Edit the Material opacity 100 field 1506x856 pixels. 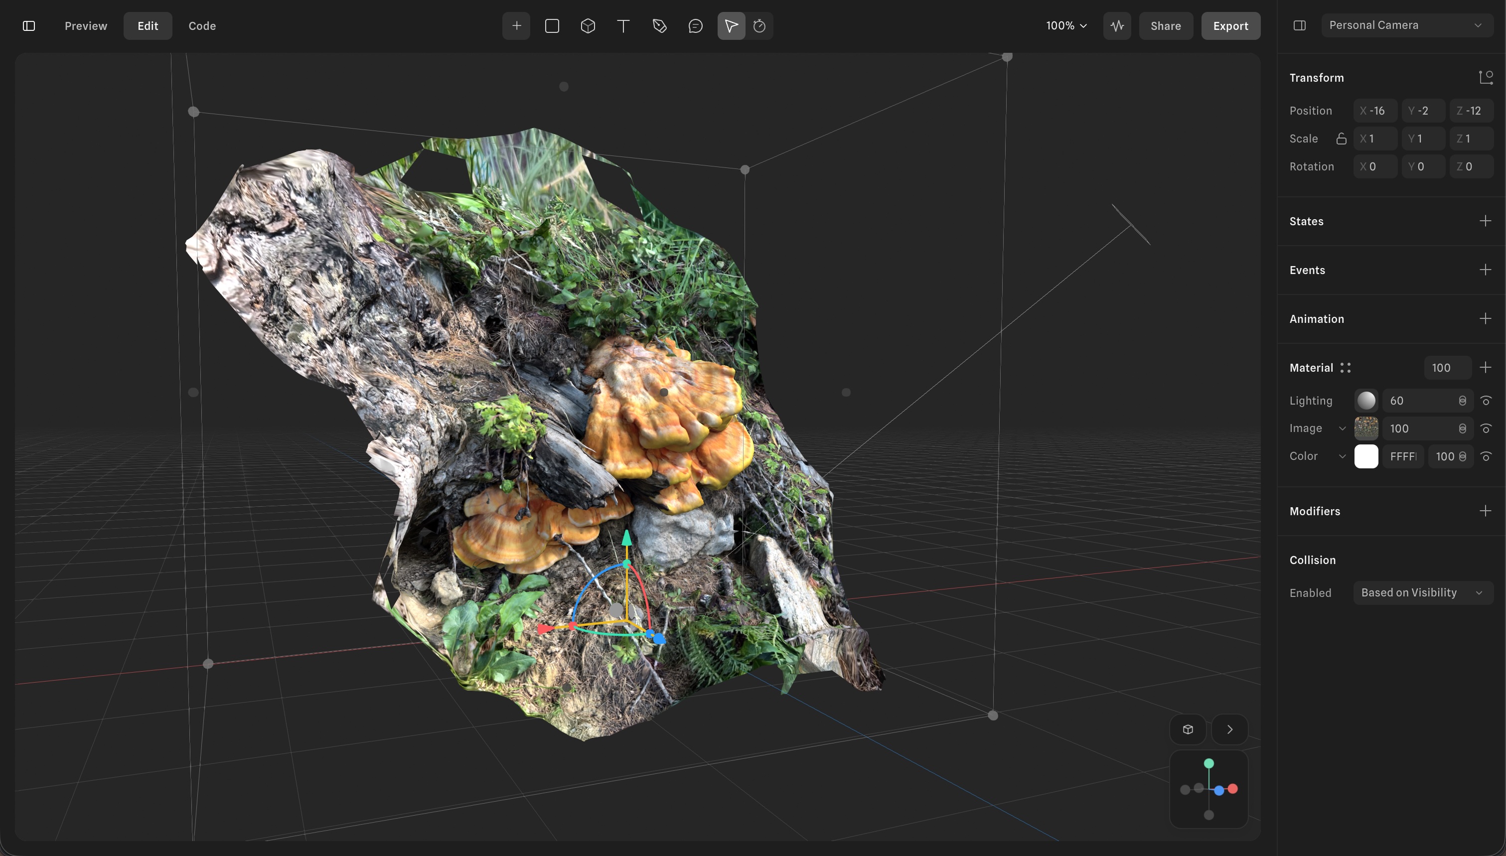pyautogui.click(x=1447, y=367)
